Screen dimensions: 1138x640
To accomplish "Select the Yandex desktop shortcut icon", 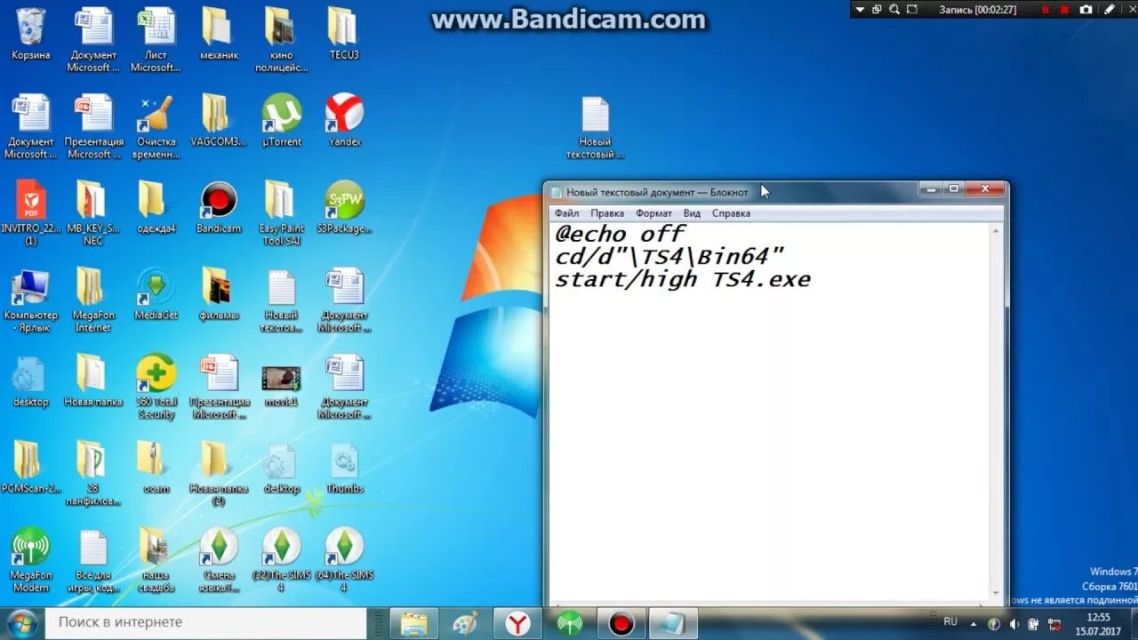I will point(344,121).
